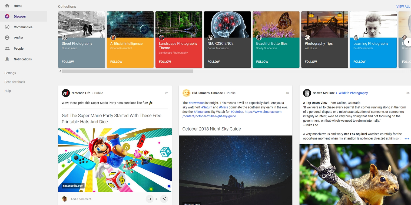Click the Notifications bell icon

7,59
